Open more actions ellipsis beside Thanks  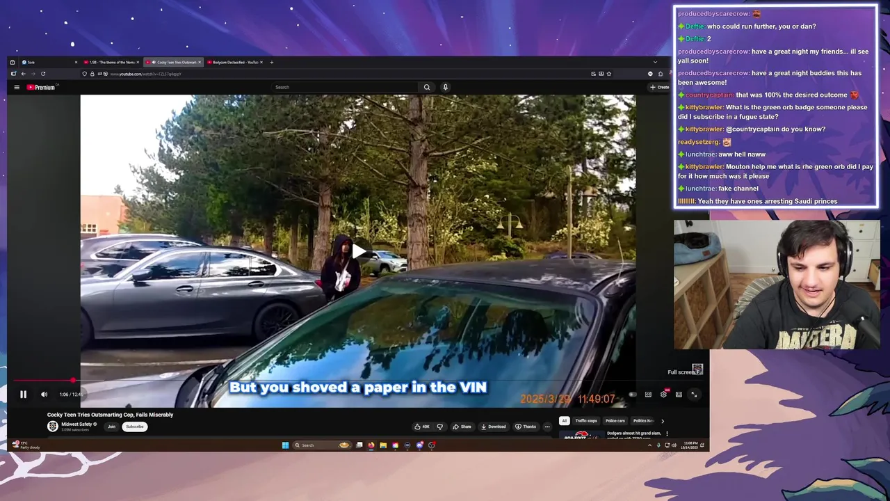tap(547, 427)
